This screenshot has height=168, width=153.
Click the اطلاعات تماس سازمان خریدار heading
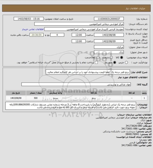[134, 115]
